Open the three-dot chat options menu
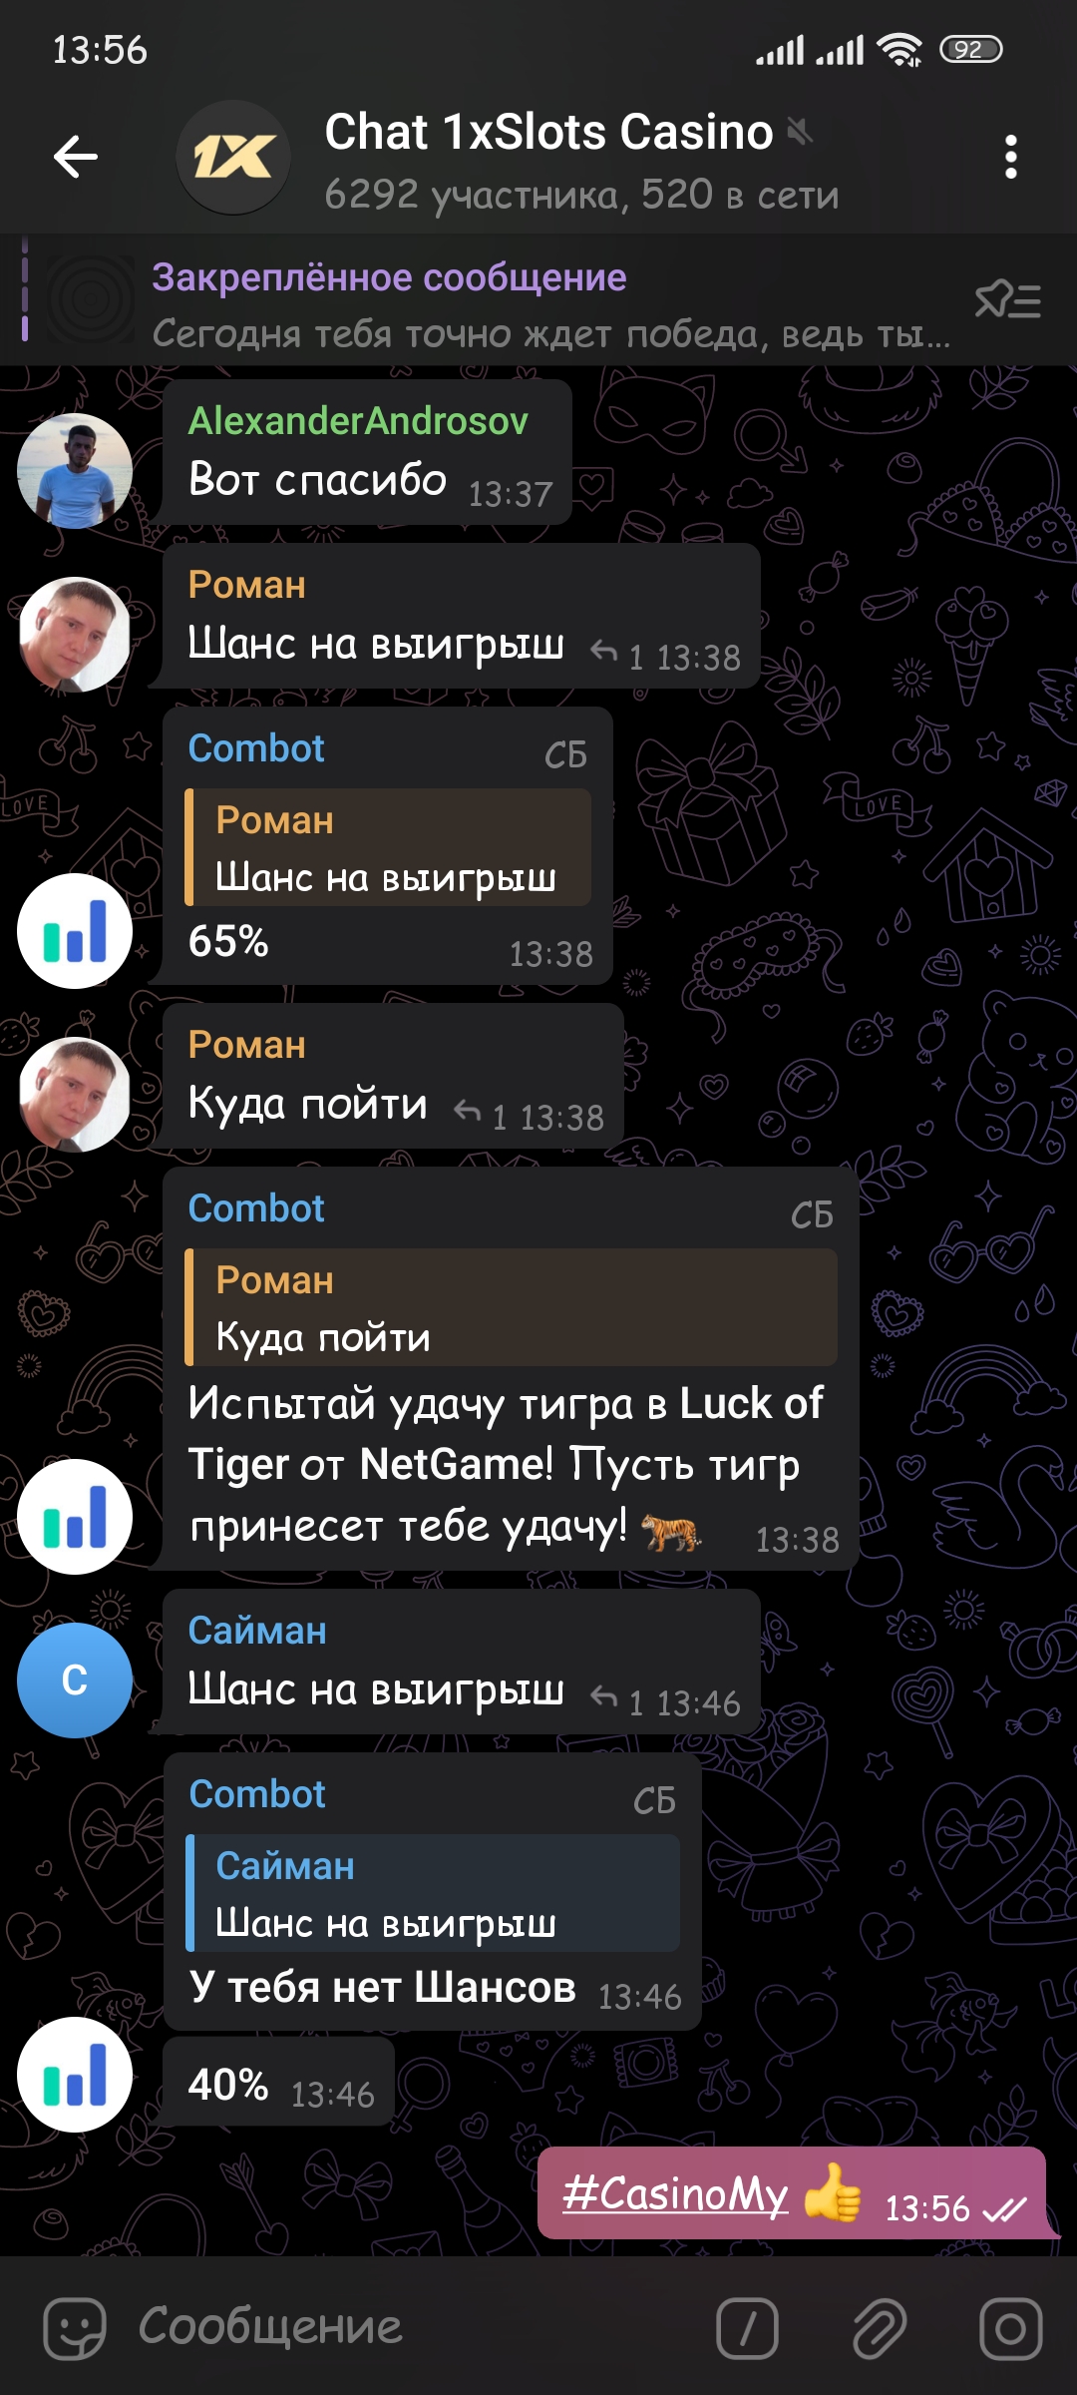Viewport: 1077px width, 2395px height. pos(1010,157)
